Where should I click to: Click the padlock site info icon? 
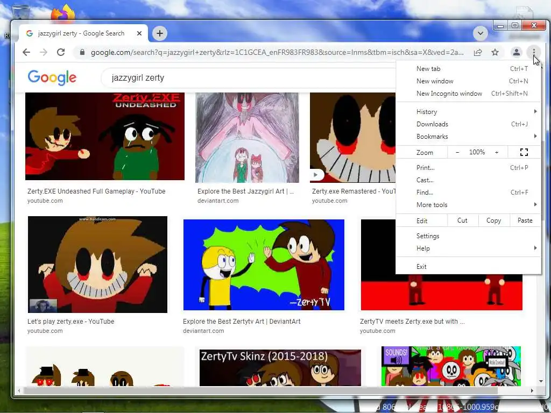click(82, 52)
